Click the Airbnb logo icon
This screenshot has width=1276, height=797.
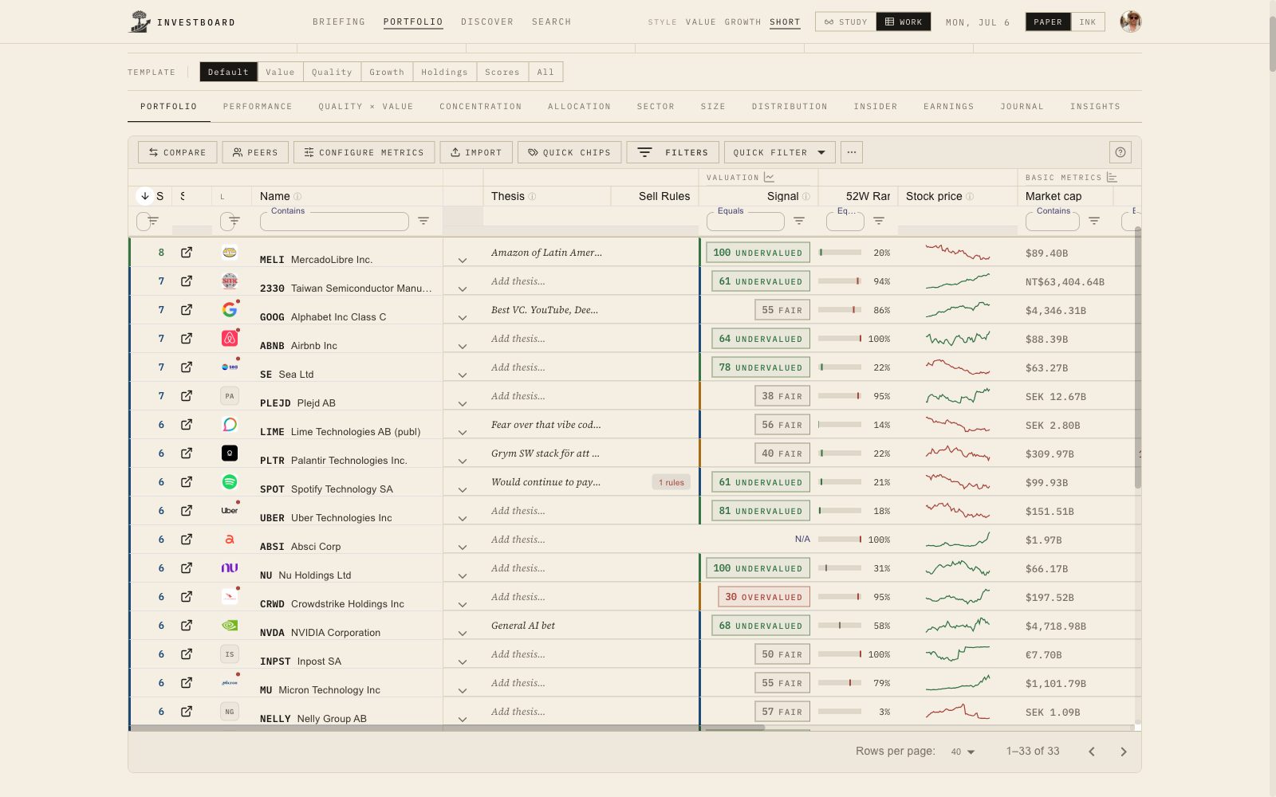(230, 338)
